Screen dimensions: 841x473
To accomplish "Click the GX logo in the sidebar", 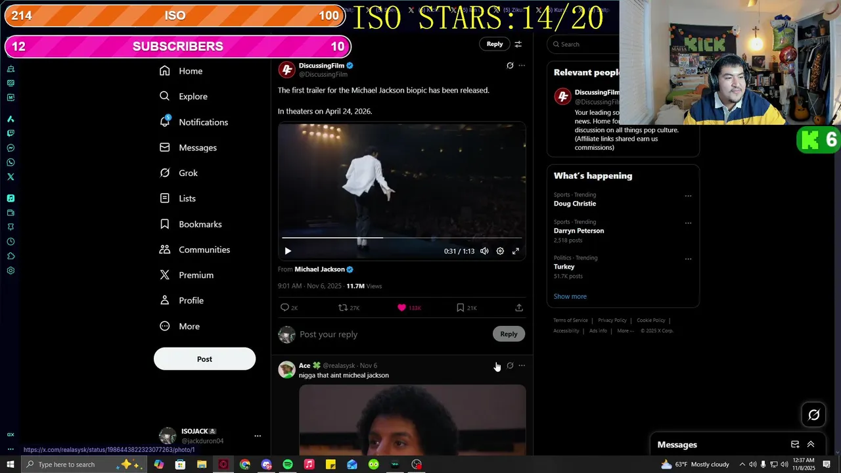I will coord(11,434).
